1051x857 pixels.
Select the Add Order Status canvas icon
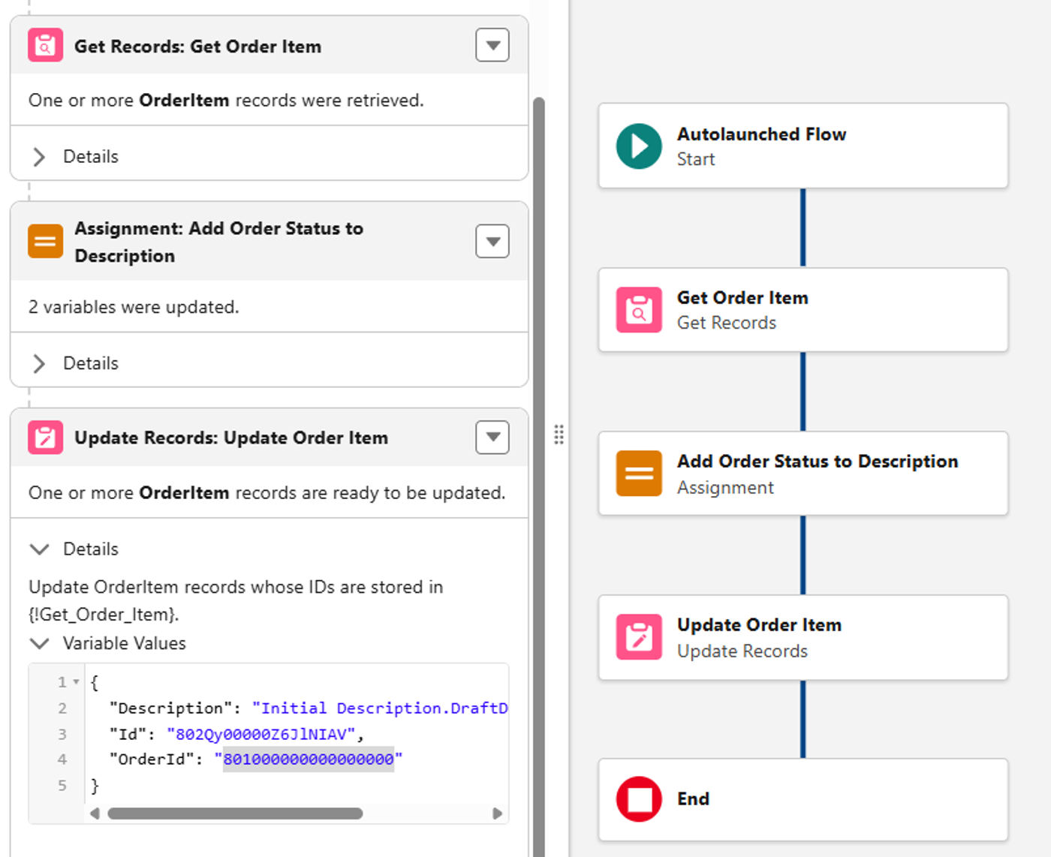click(639, 474)
